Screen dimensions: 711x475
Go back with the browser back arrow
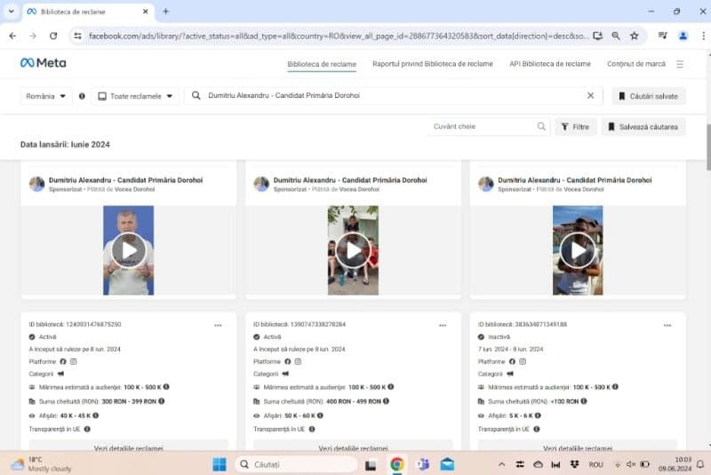(12, 36)
